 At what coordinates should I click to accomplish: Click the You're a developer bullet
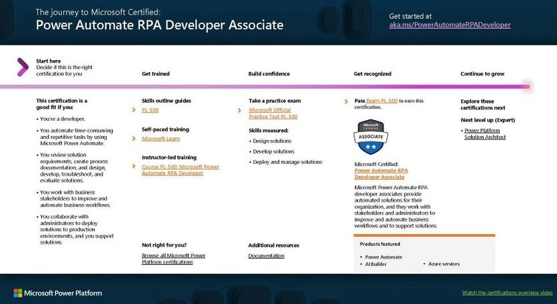tap(61, 119)
